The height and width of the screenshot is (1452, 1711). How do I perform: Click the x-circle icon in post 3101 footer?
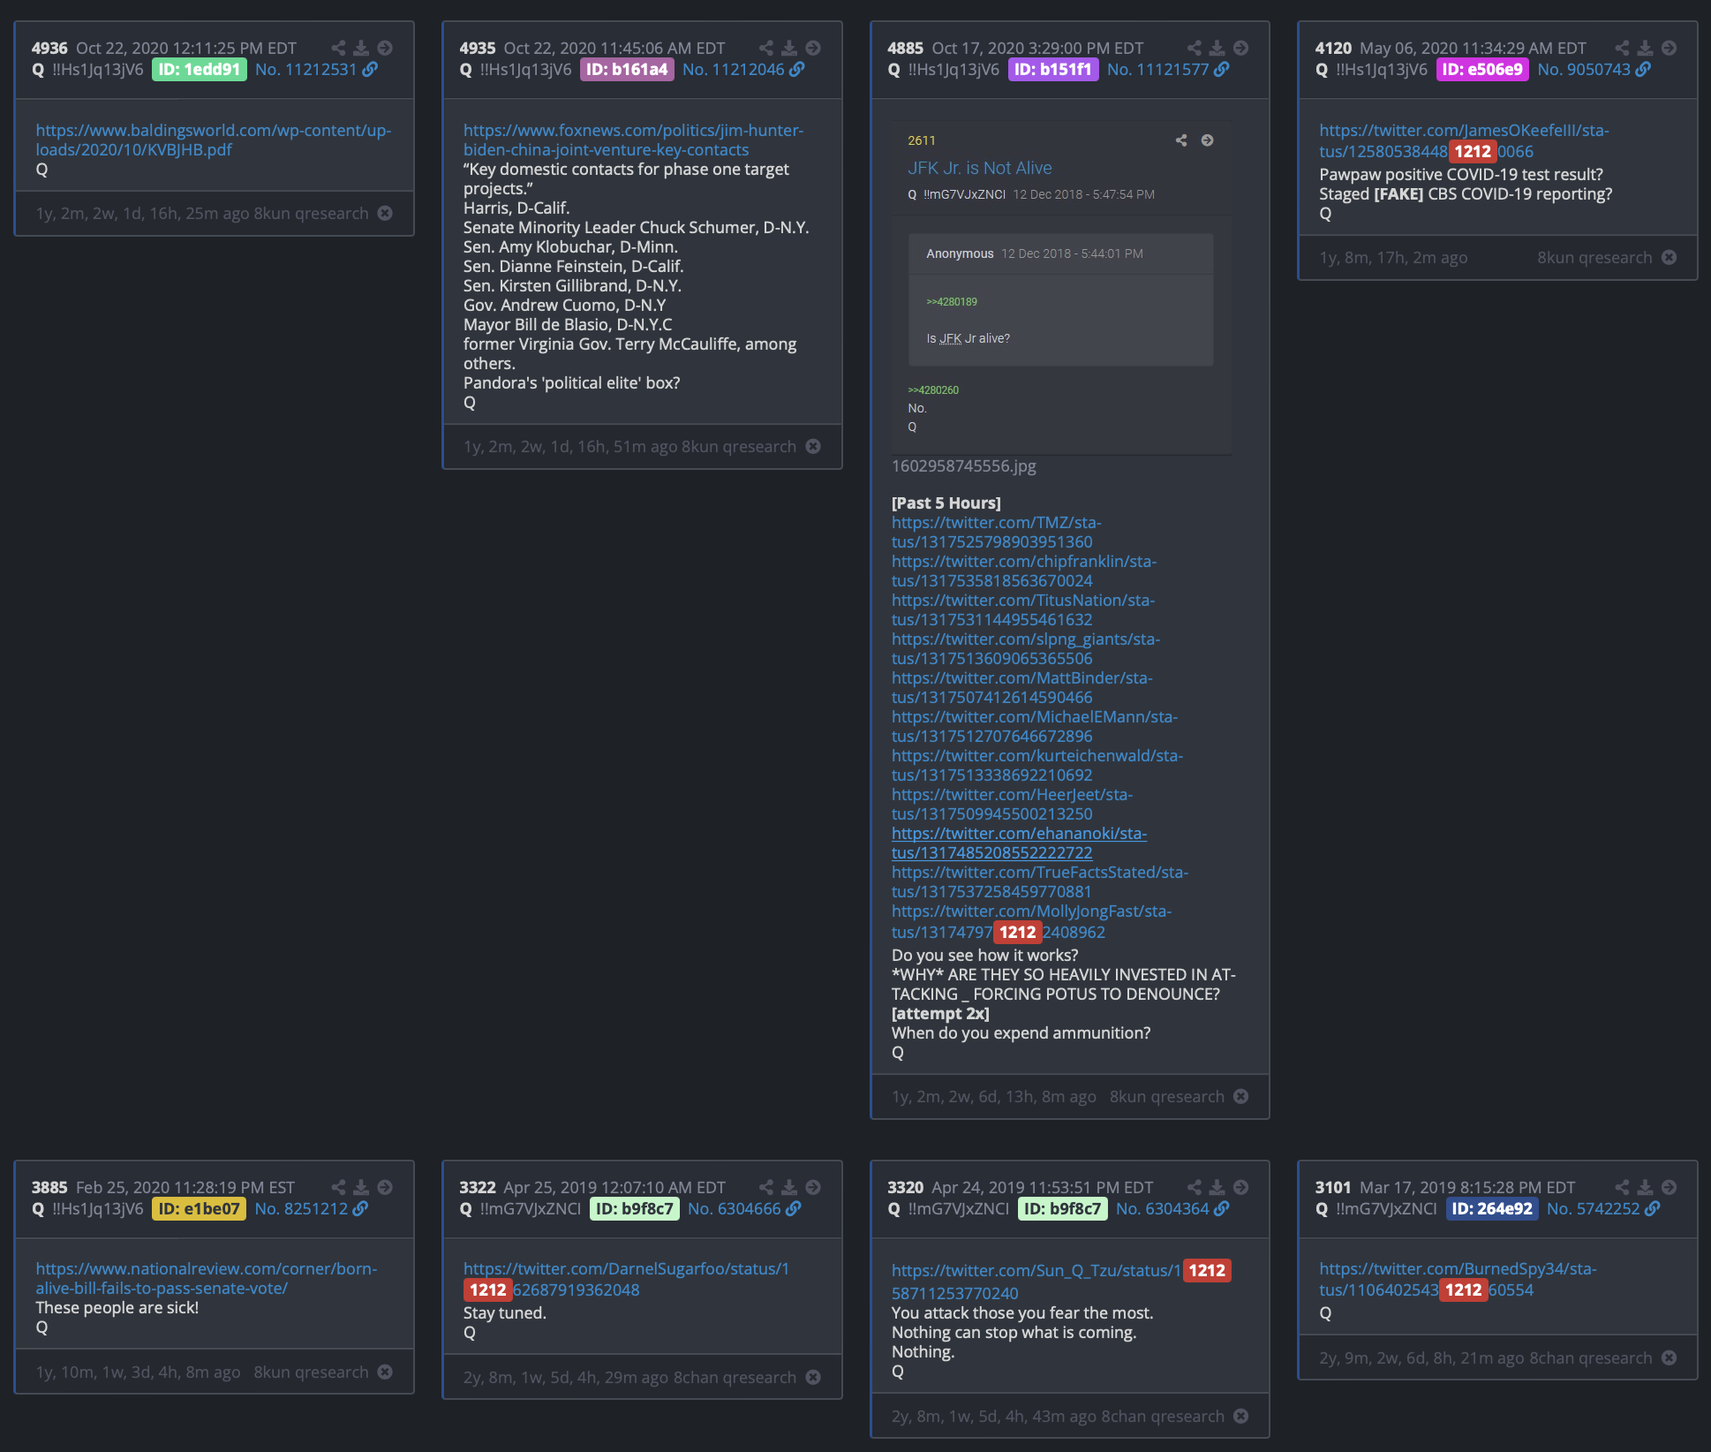coord(1669,1357)
